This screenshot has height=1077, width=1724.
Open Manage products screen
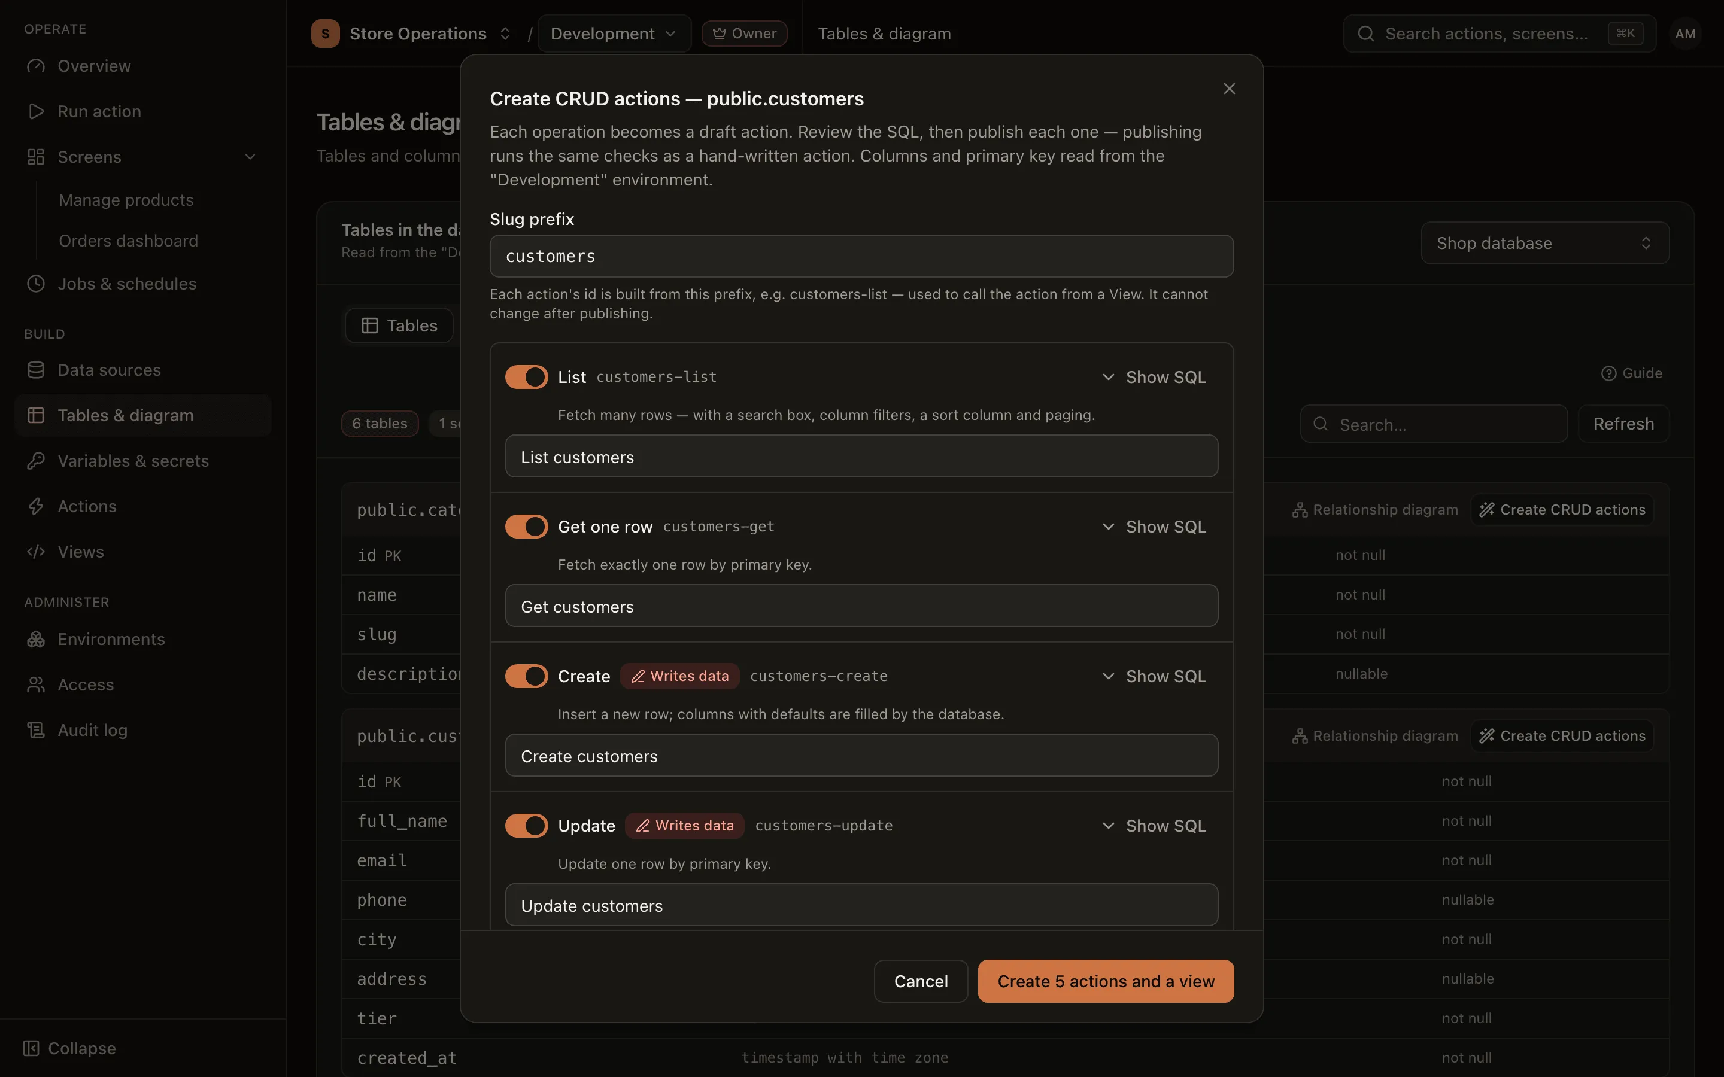[x=126, y=200]
